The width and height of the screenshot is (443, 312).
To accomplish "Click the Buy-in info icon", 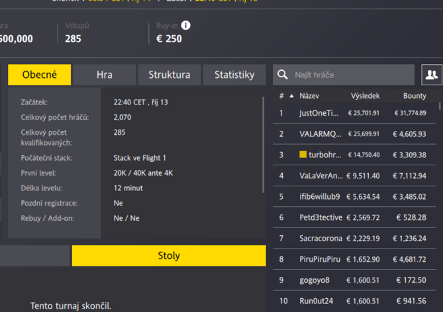I will [x=186, y=25].
